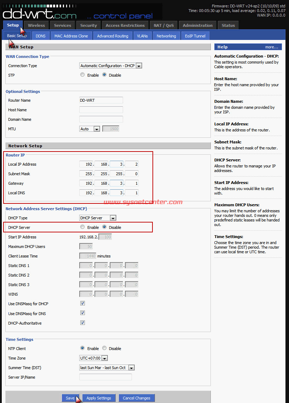This screenshot has width=289, height=403.
Task: Enable the DHCP Server radio button
Action: [82, 227]
